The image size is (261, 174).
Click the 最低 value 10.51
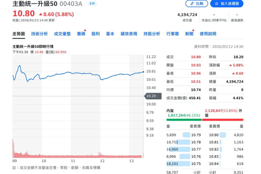pyautogui.click(x=196, y=82)
